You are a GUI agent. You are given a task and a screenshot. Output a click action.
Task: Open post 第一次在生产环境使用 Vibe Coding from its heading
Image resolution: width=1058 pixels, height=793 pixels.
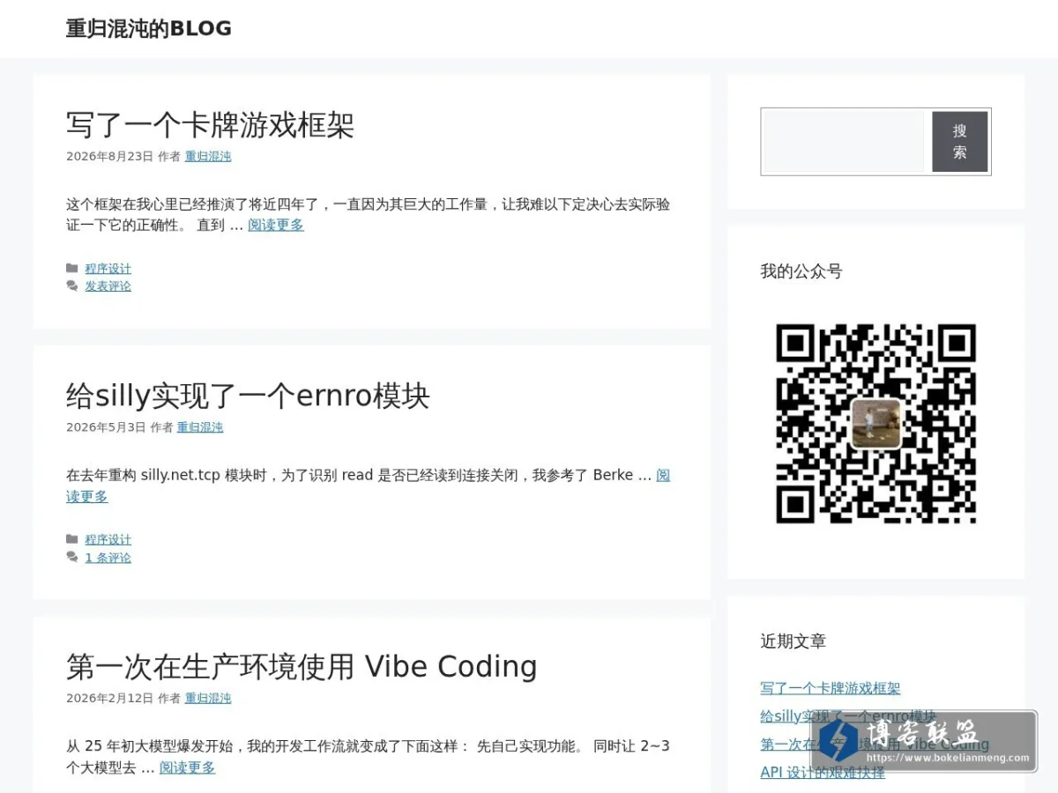pyautogui.click(x=302, y=667)
